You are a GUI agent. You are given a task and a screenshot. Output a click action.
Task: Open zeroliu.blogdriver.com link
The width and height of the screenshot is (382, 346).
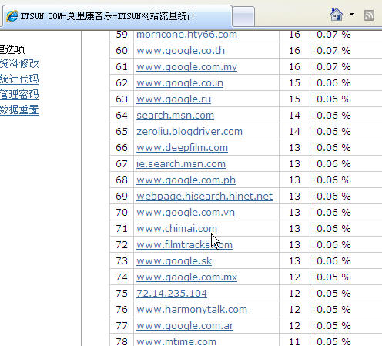point(189,132)
